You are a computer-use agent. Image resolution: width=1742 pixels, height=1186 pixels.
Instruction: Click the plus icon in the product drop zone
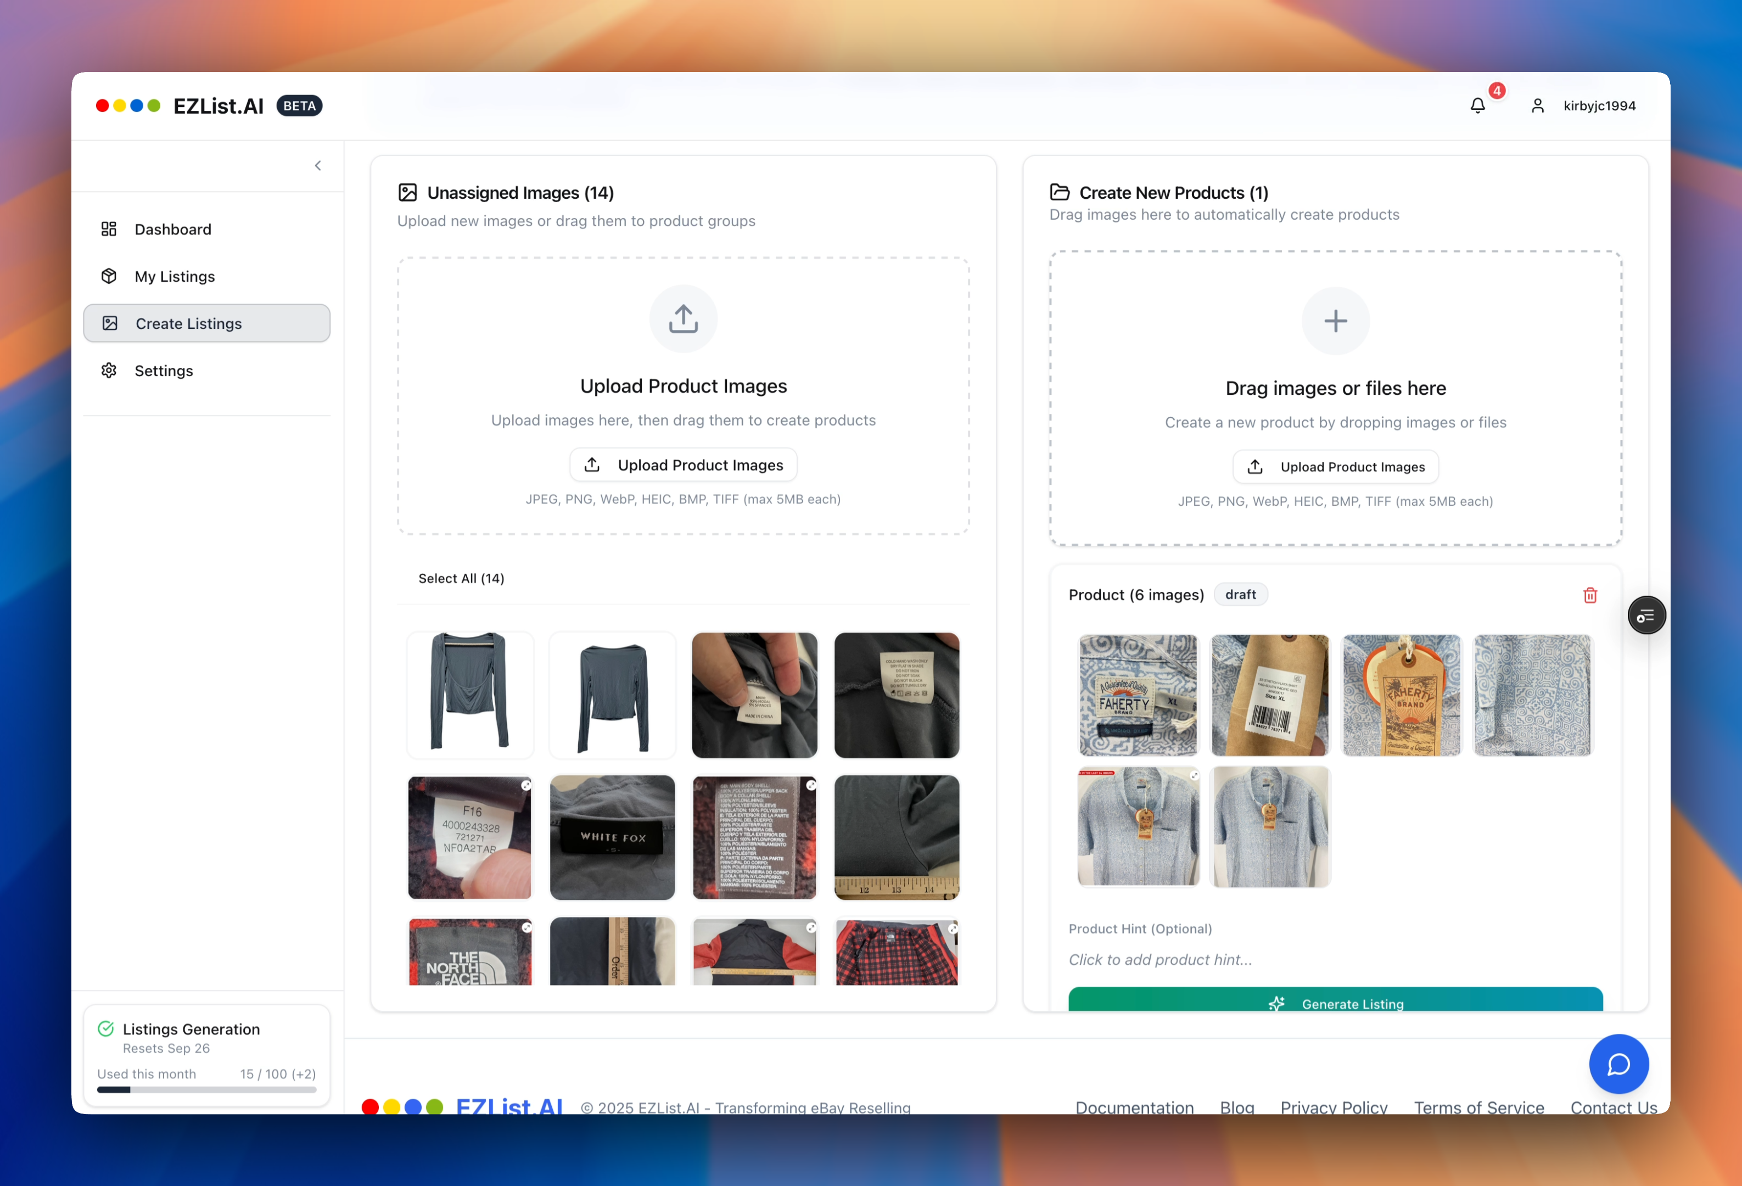click(x=1335, y=321)
